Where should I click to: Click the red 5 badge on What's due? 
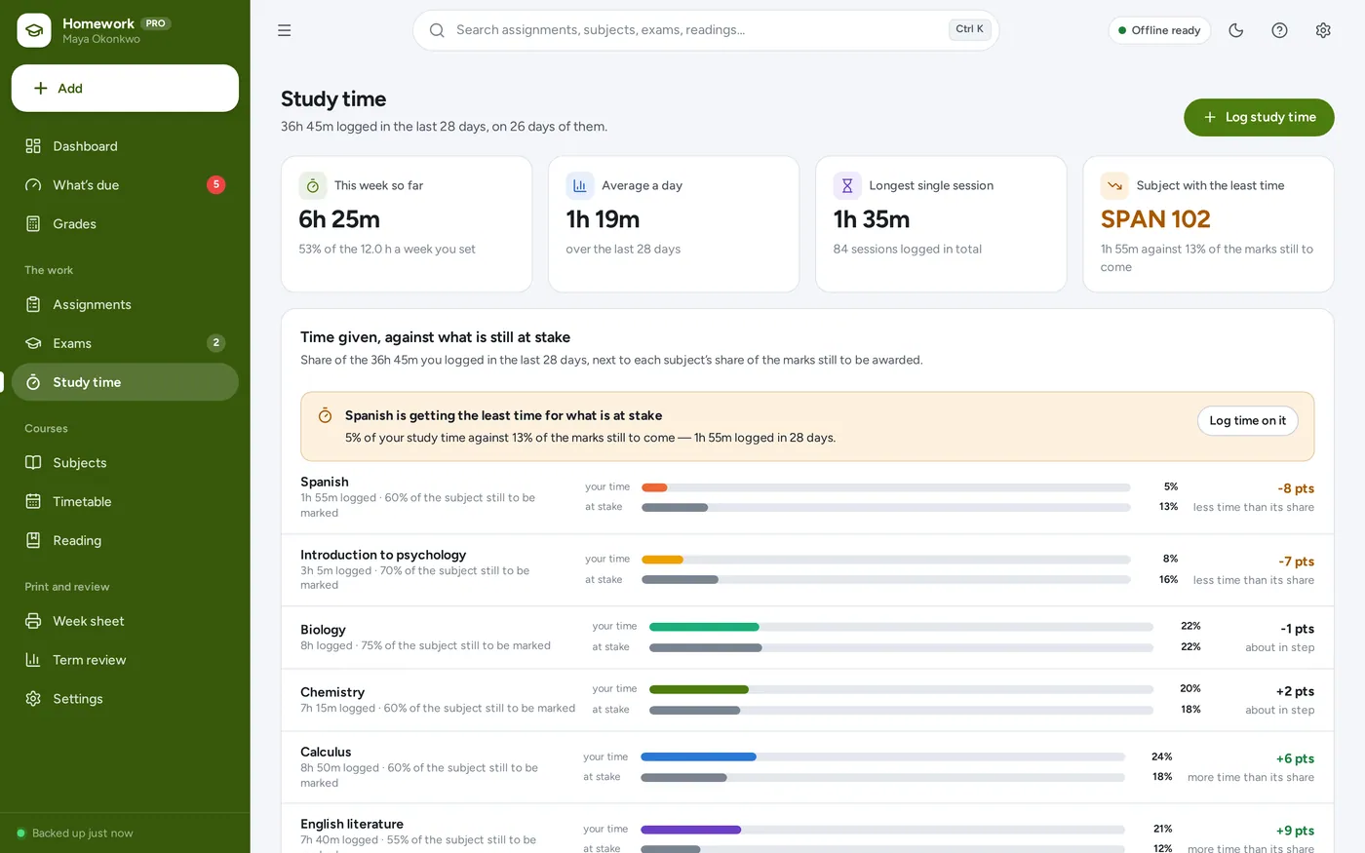point(216,184)
